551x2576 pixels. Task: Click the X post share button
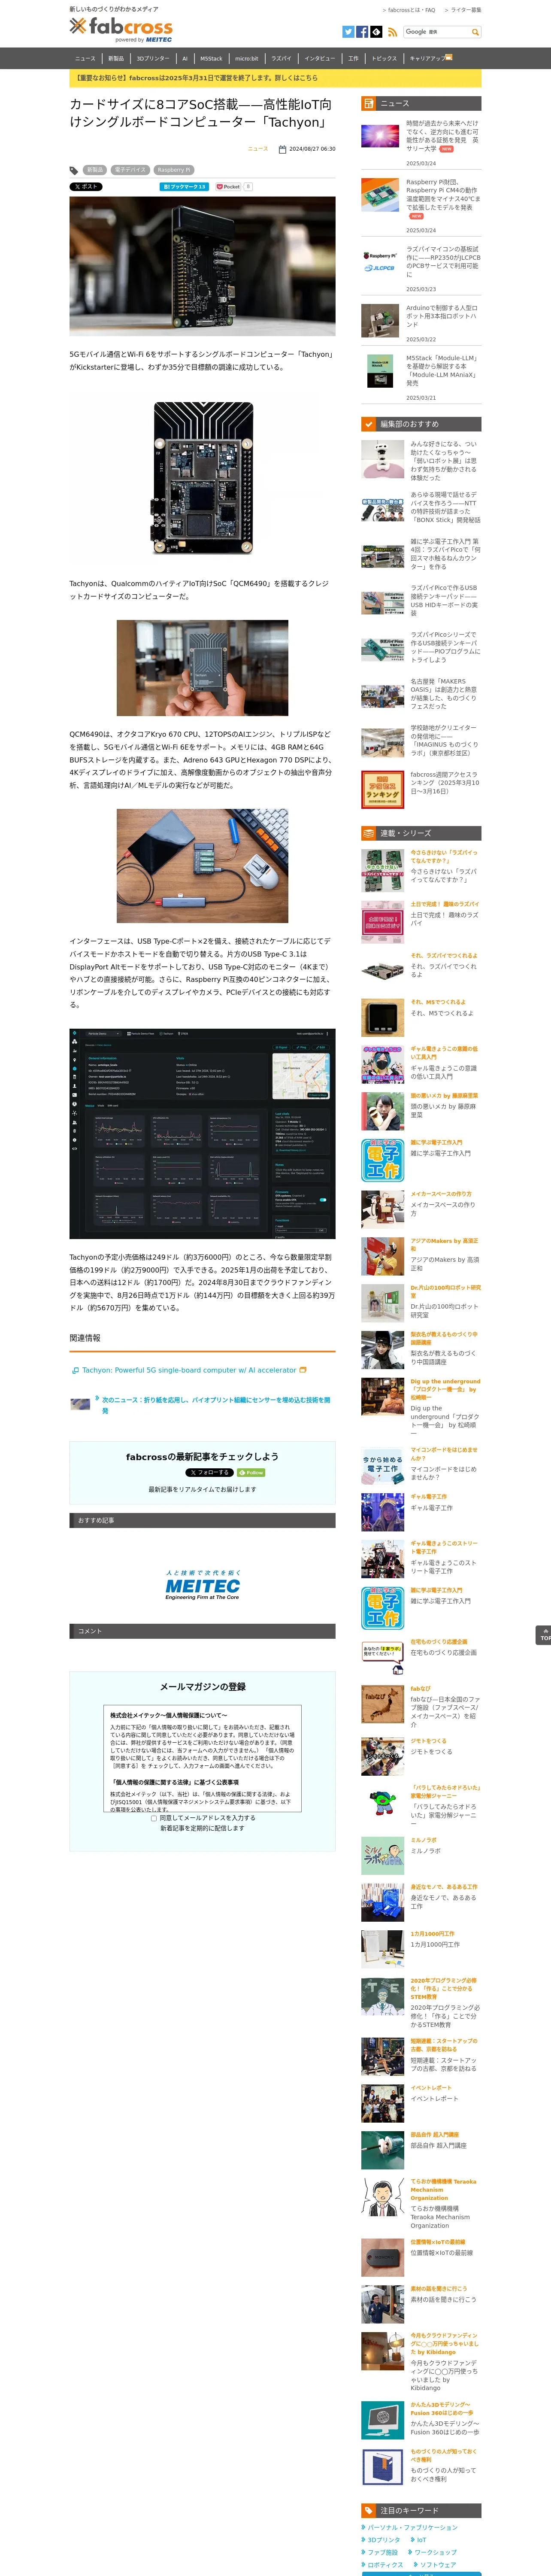(86, 187)
